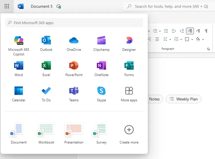Create a new PowerPoint Presentation
The width and height of the screenshot is (215, 159).
[74, 133]
